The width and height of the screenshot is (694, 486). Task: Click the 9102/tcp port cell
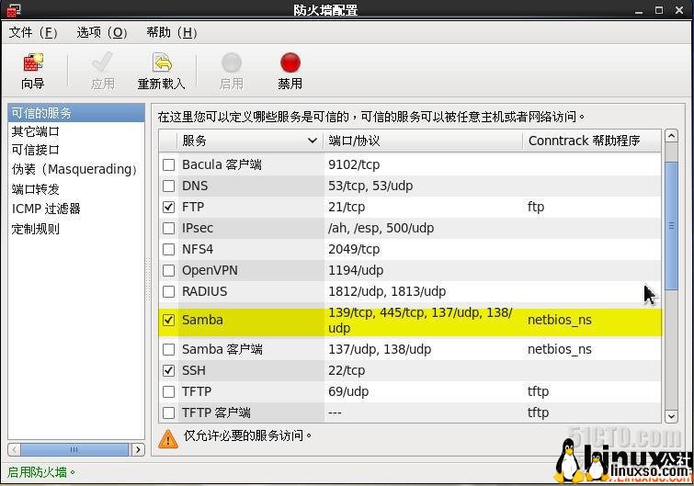(354, 165)
